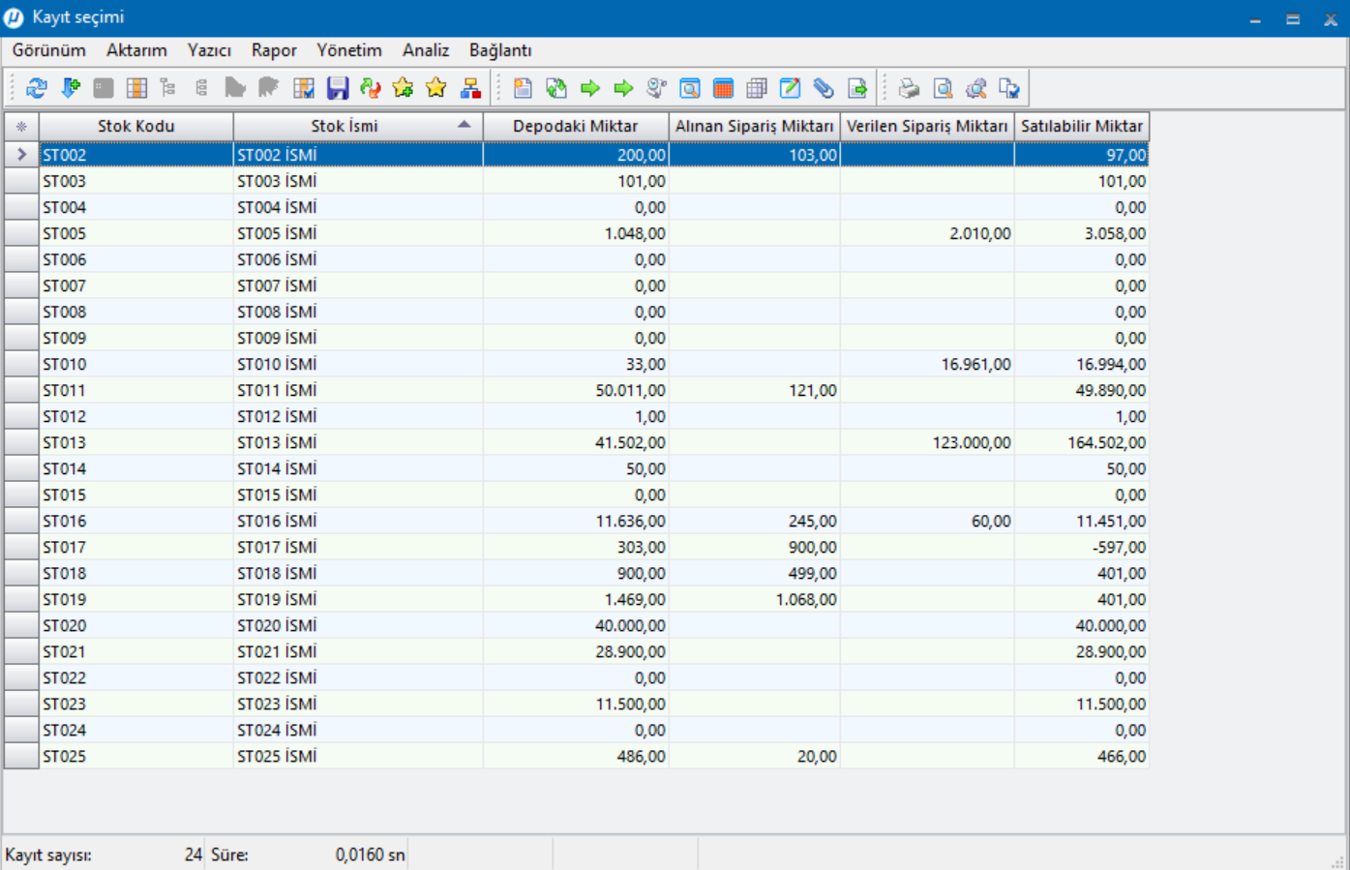The height and width of the screenshot is (870, 1350).
Task: Click the new document page icon
Action: click(523, 88)
